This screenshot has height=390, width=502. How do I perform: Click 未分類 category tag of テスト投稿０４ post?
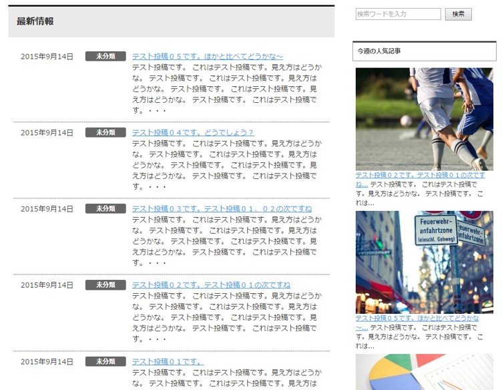point(105,133)
